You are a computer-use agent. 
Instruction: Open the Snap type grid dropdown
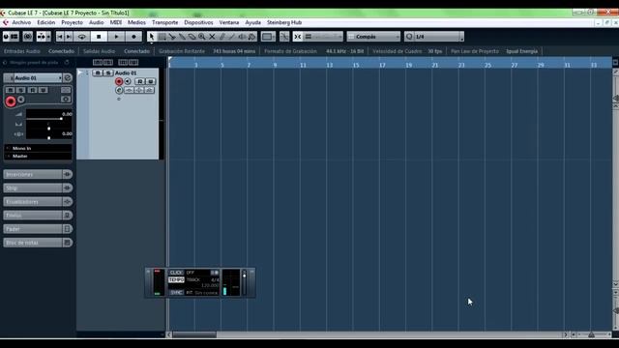323,37
